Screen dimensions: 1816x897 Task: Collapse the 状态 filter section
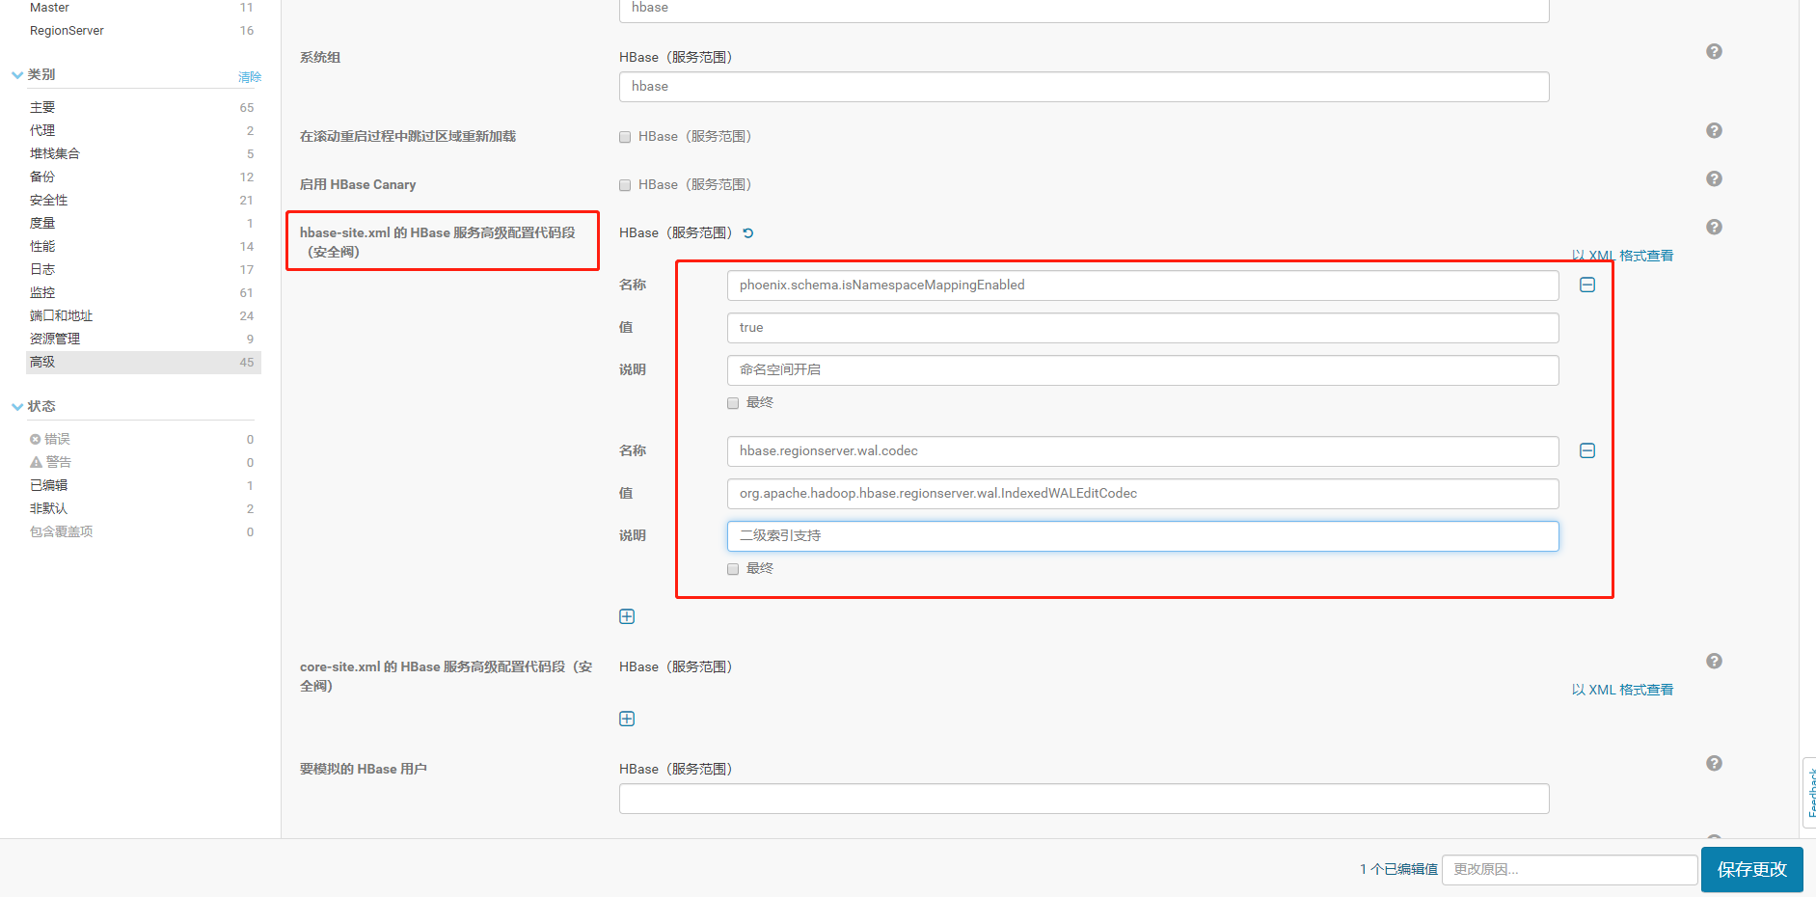click(17, 406)
